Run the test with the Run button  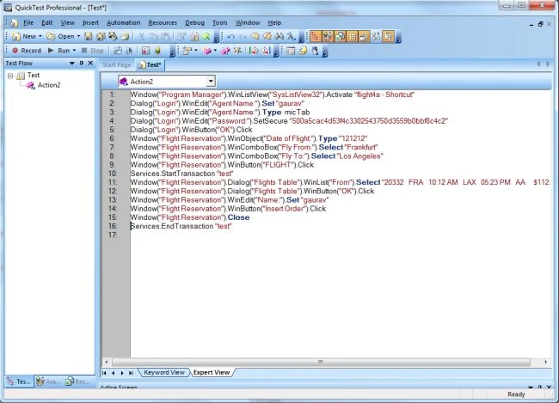(58, 51)
